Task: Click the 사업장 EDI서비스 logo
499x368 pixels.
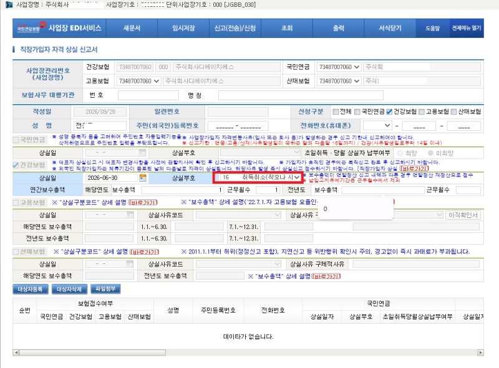Action: pos(59,27)
